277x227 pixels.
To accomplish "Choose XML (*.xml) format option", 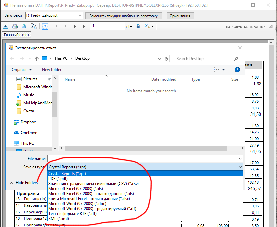I will [x=145, y=219].
